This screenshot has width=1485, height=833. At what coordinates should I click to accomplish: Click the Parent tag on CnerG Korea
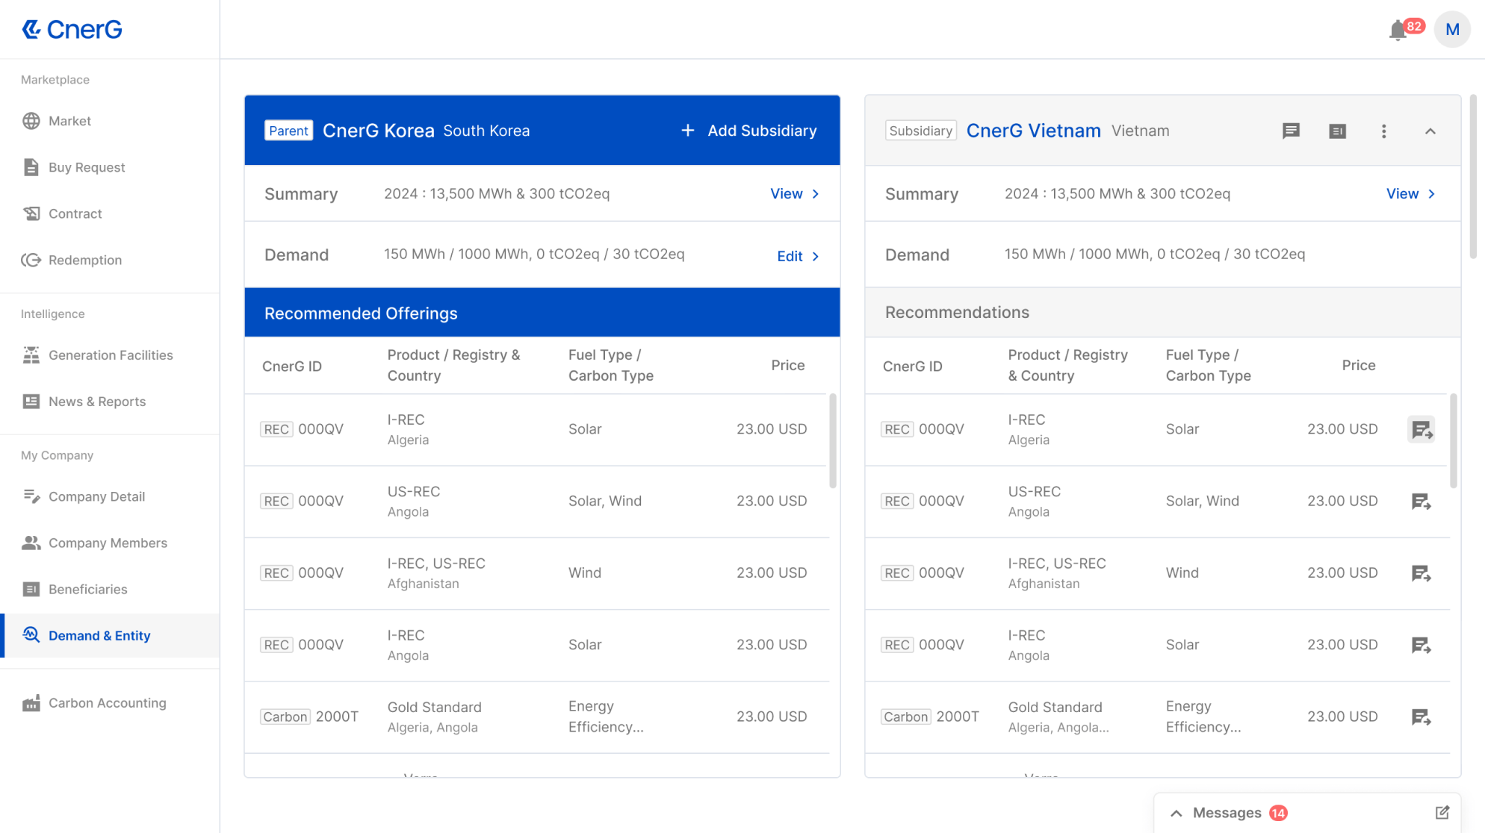coord(288,131)
